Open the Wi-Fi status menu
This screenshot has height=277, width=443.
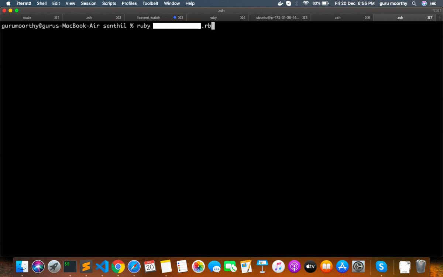[306, 3]
